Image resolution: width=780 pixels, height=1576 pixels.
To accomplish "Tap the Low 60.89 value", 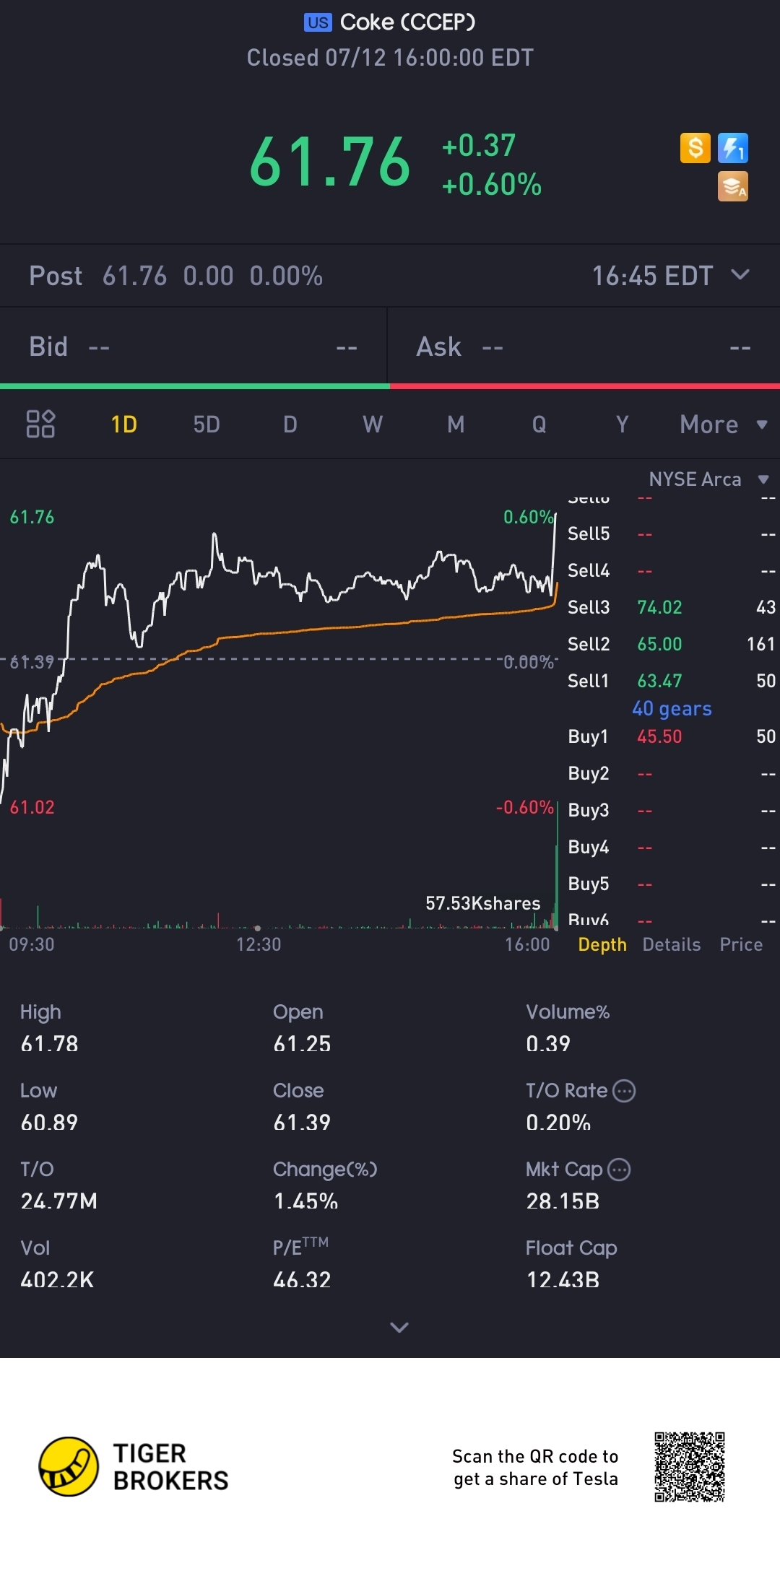I will tap(49, 1122).
